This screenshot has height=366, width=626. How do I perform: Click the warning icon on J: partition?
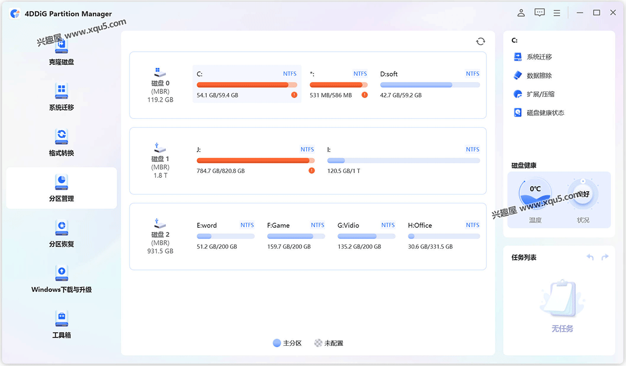tap(311, 170)
